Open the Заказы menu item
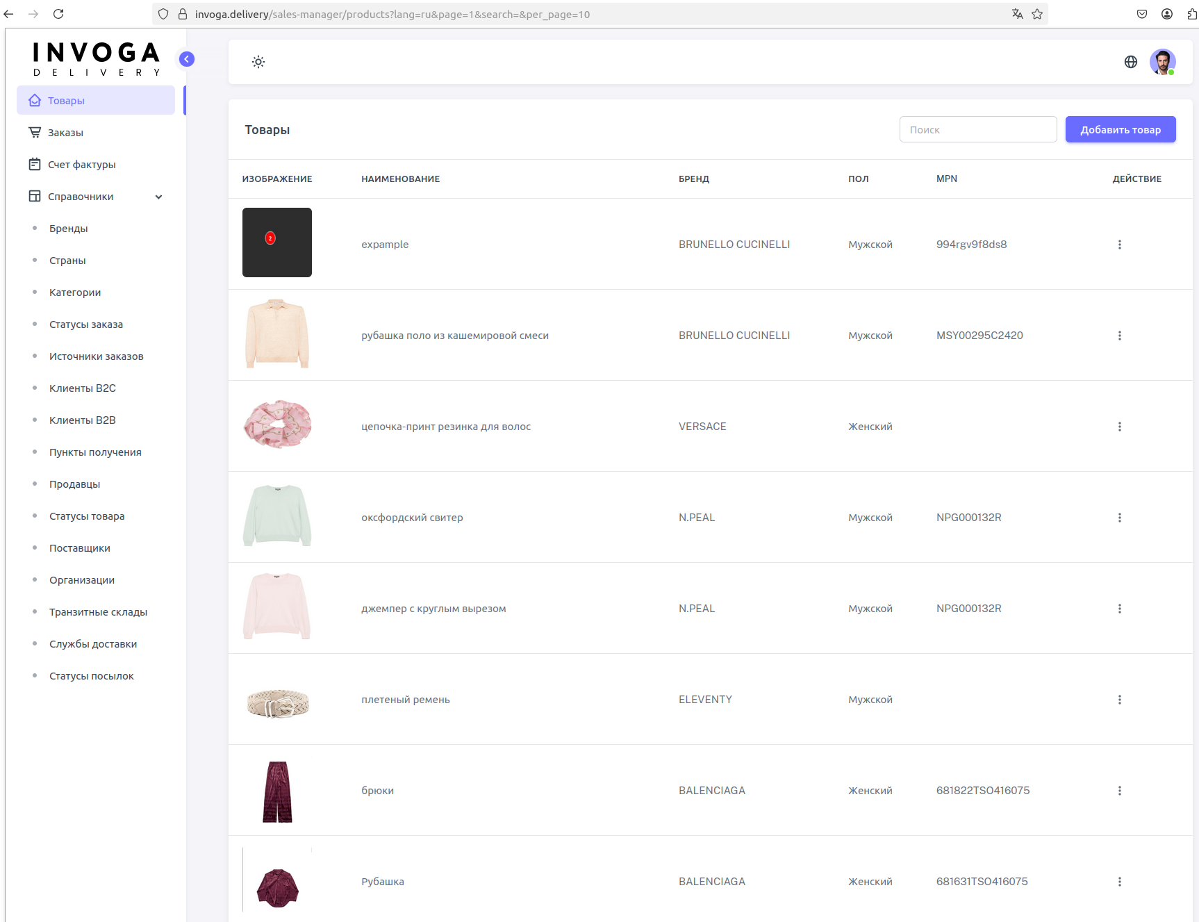The width and height of the screenshot is (1199, 922). (x=96, y=133)
